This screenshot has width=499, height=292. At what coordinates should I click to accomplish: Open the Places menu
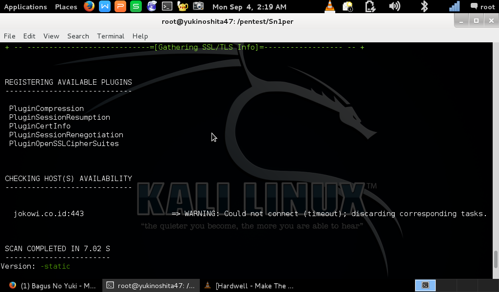pos(66,7)
